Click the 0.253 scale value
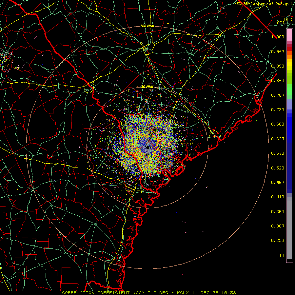 (278, 241)
